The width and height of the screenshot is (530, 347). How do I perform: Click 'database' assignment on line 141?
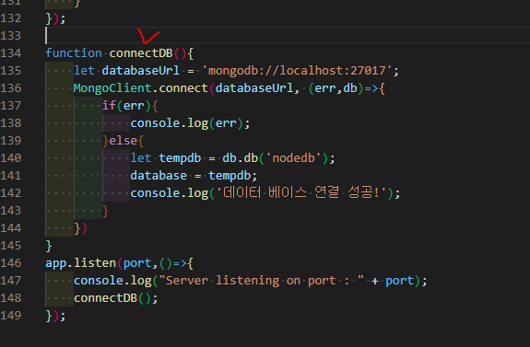[x=159, y=176]
